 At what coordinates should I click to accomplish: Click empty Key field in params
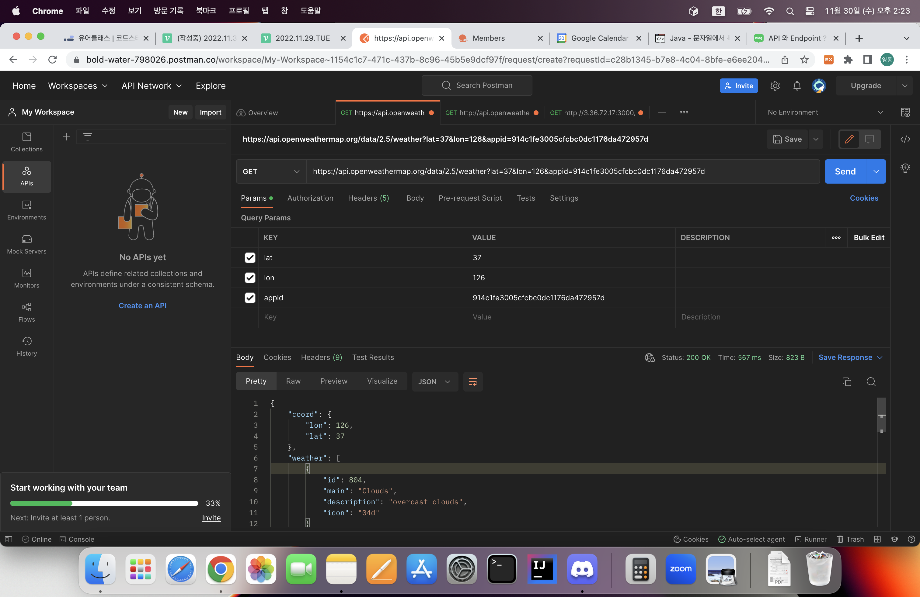(x=362, y=317)
